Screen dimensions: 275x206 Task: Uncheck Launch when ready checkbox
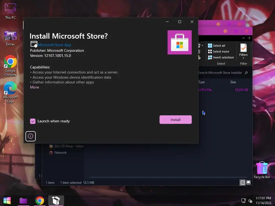coord(32,121)
